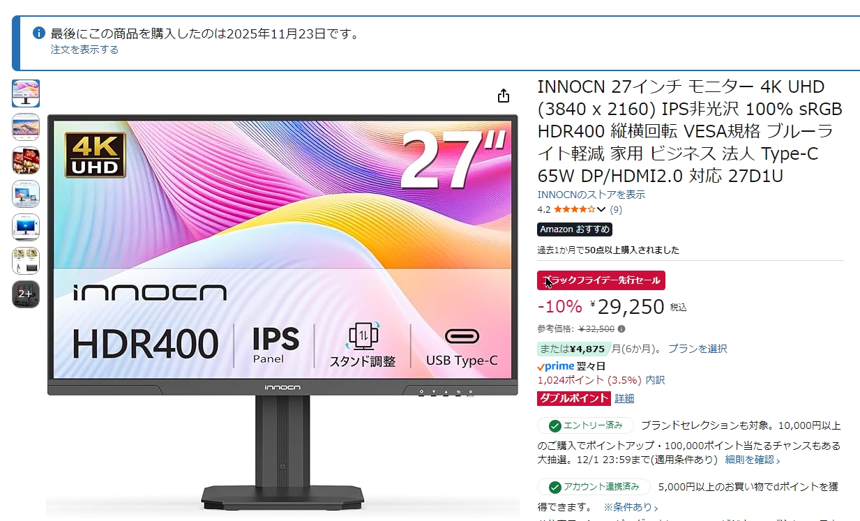Open the (9) reviews count link
Image resolution: width=860 pixels, height=521 pixels.
616,209
